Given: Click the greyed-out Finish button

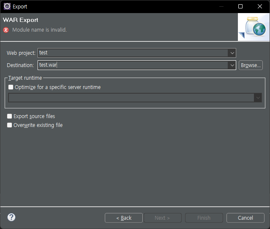Looking at the screenshot, I should click(x=204, y=218).
